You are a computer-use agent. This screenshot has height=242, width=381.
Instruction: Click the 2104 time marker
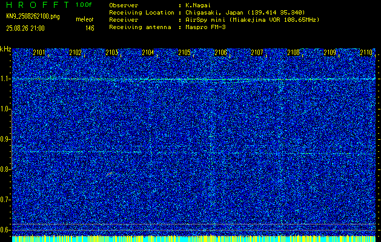click(148, 53)
